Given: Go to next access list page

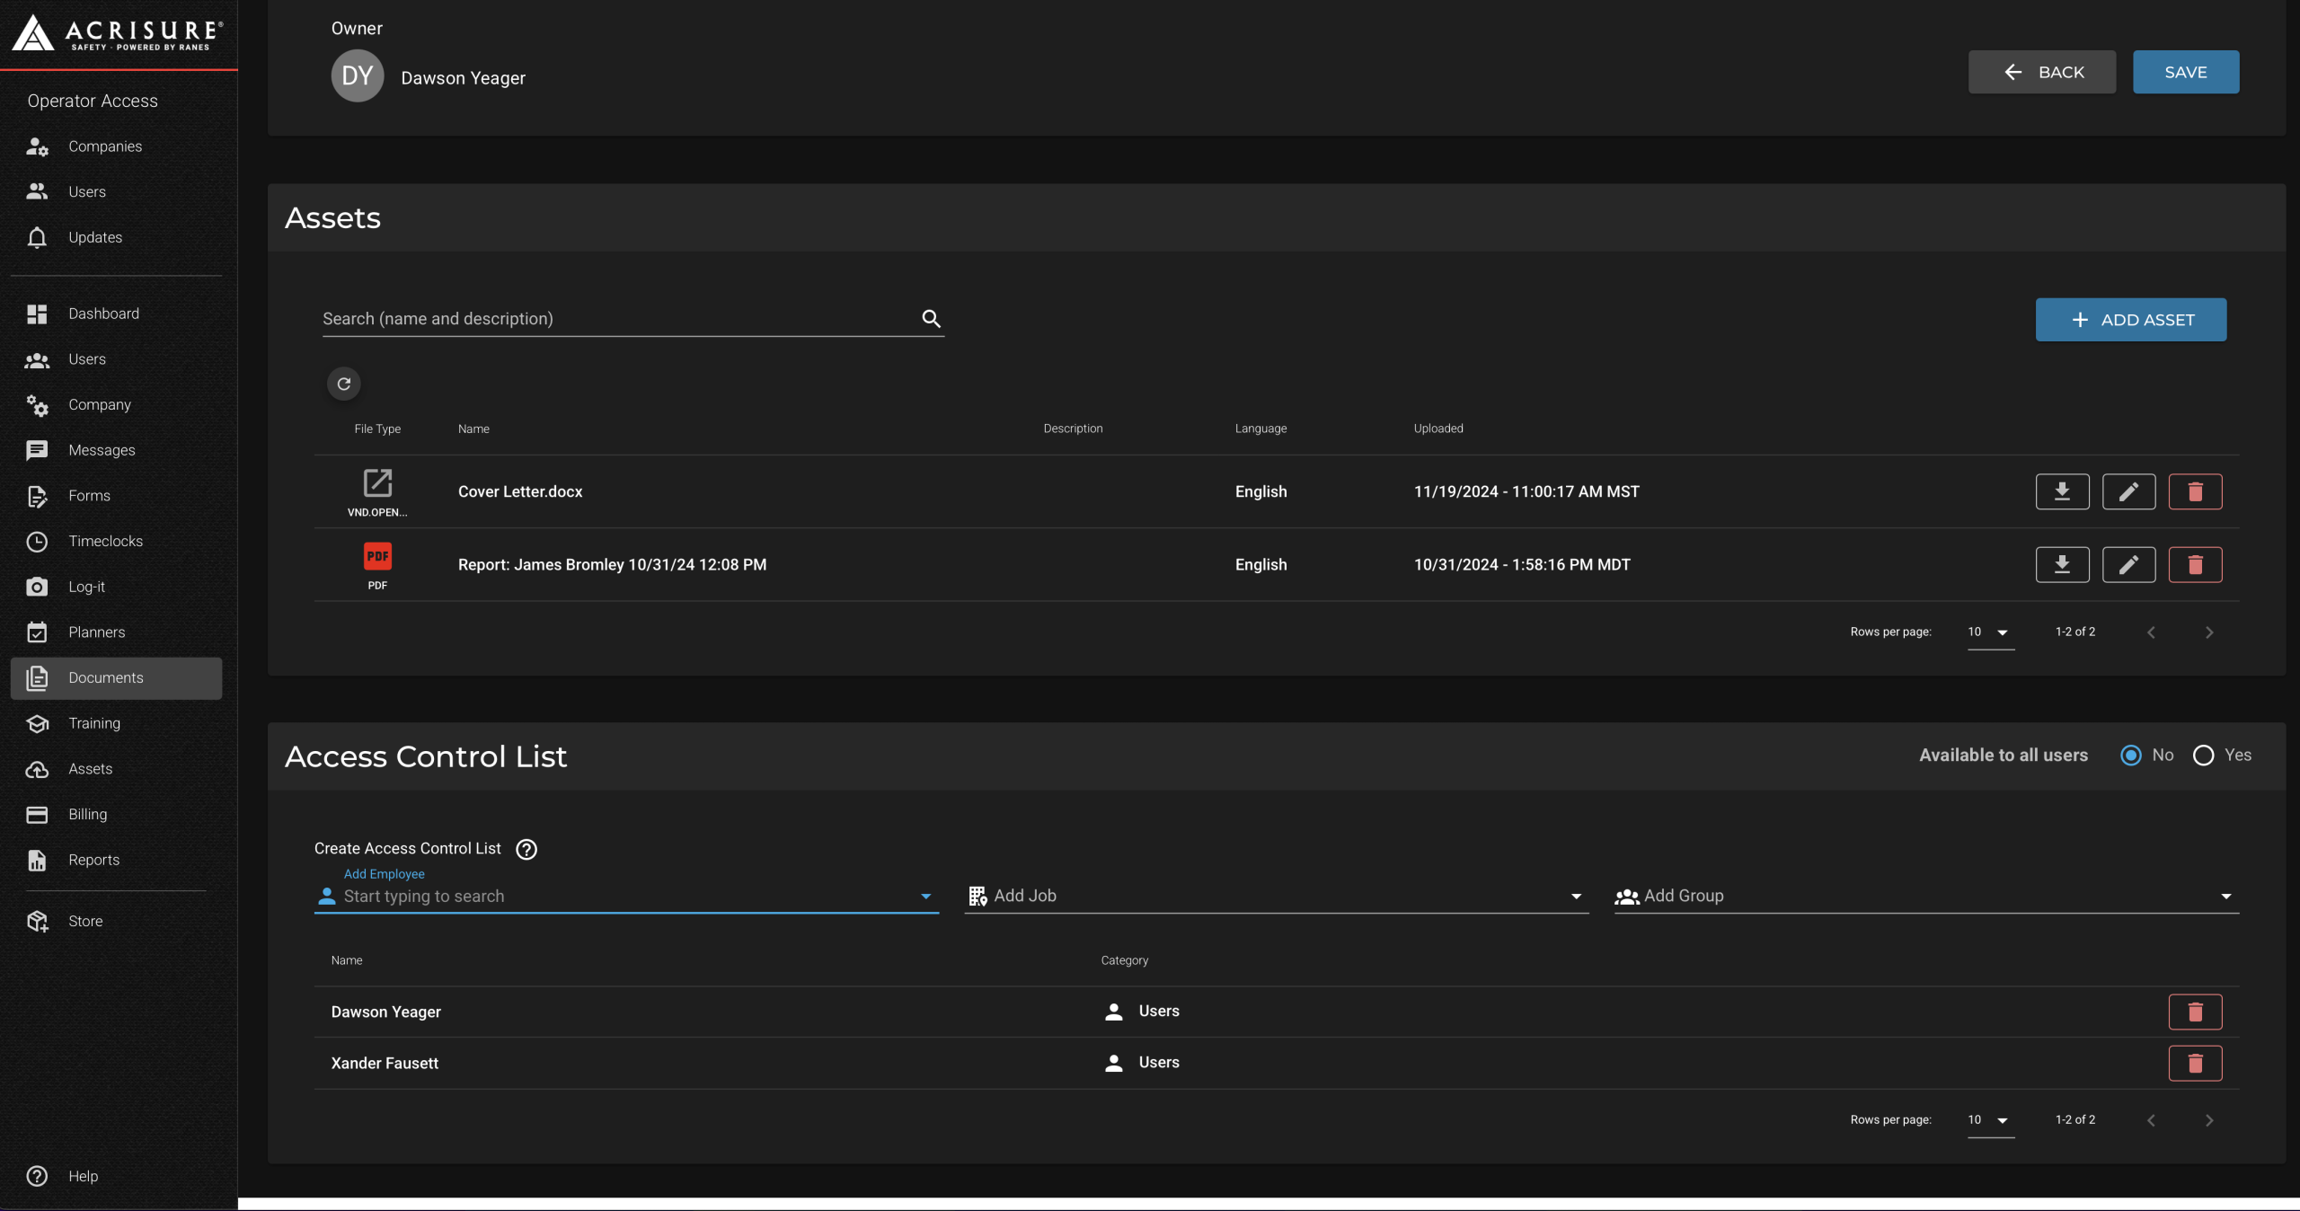Looking at the screenshot, I should pyautogui.click(x=2209, y=1120).
